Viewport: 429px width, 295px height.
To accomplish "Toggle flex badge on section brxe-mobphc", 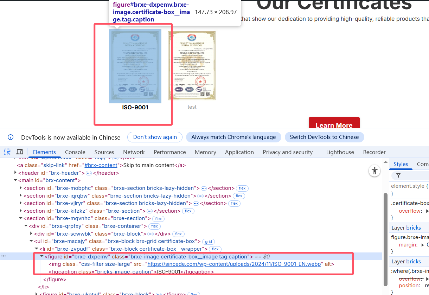I will pos(242,188).
